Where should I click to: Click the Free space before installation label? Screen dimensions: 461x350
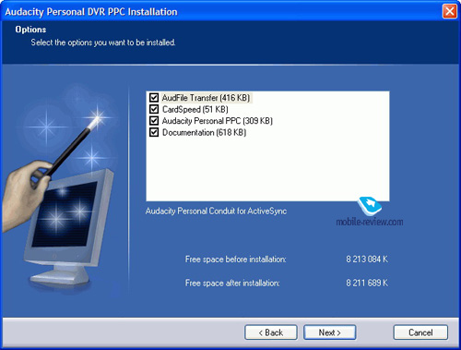point(236,259)
